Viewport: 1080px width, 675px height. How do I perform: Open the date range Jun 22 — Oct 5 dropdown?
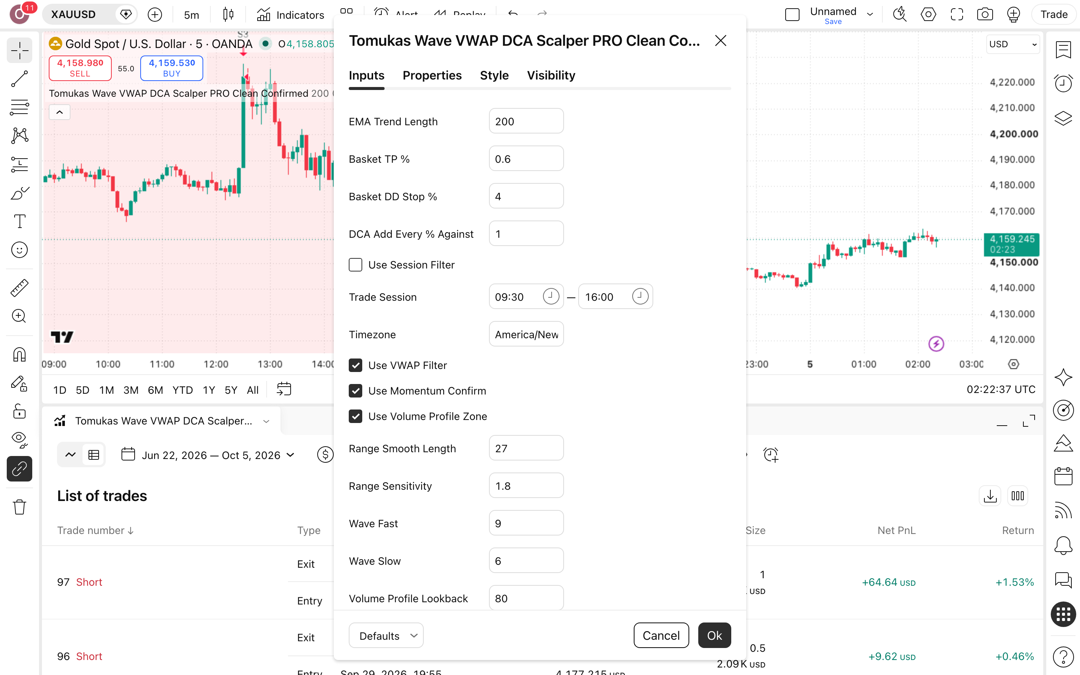coord(209,455)
